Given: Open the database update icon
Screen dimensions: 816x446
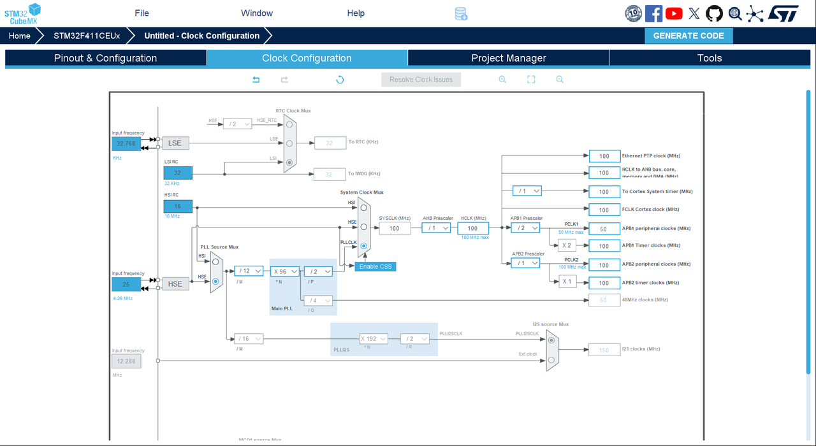Looking at the screenshot, I should [462, 13].
